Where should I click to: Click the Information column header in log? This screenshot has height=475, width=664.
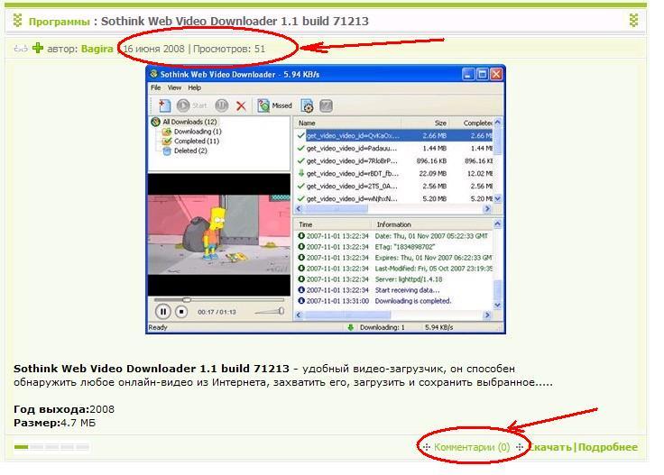(x=432, y=224)
